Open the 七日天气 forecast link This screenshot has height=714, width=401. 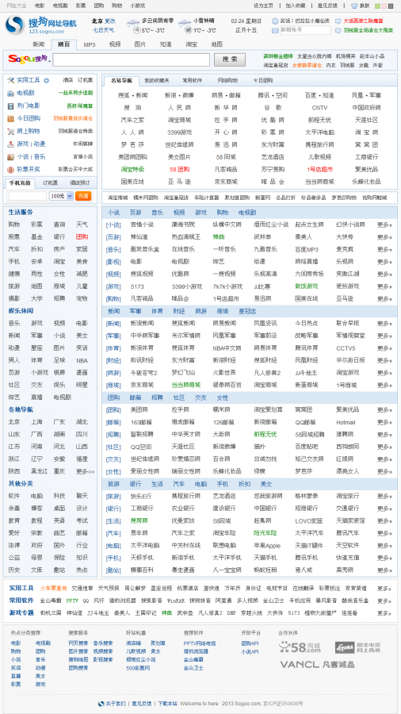(104, 30)
